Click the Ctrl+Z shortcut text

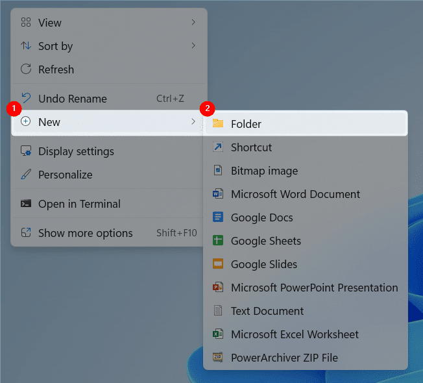click(170, 99)
